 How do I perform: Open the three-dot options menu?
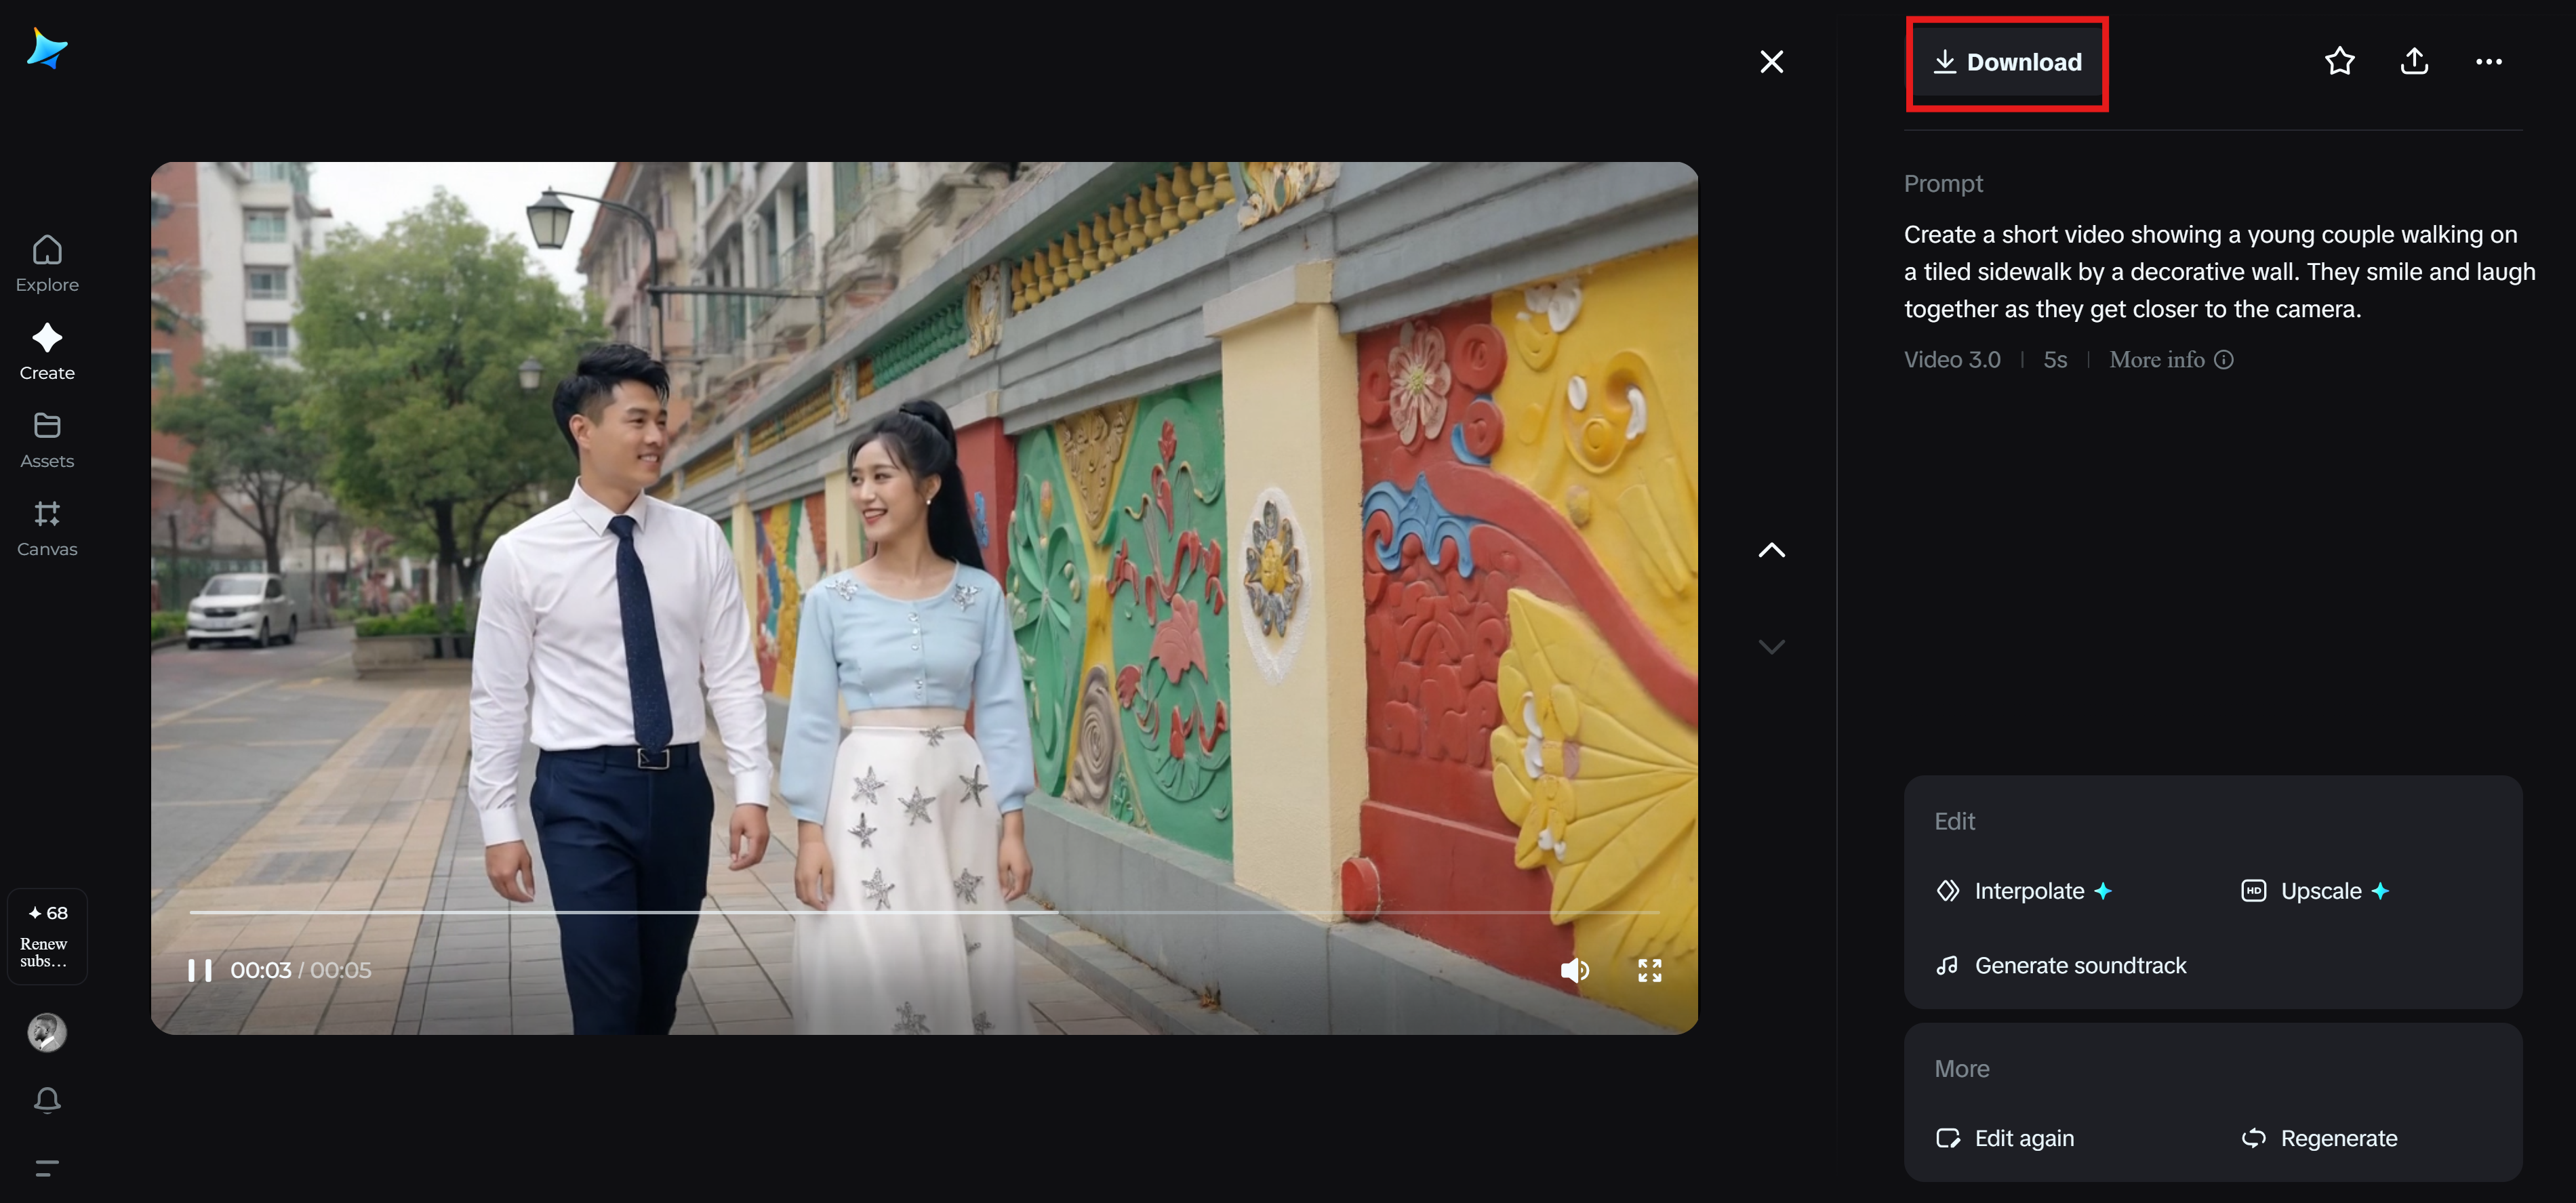tap(2489, 61)
